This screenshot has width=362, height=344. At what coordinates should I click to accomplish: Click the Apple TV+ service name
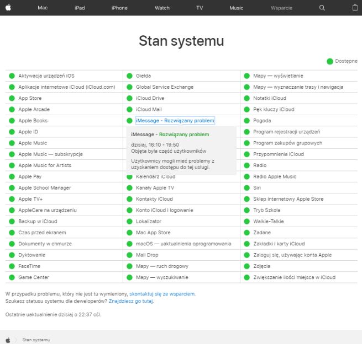(30, 199)
